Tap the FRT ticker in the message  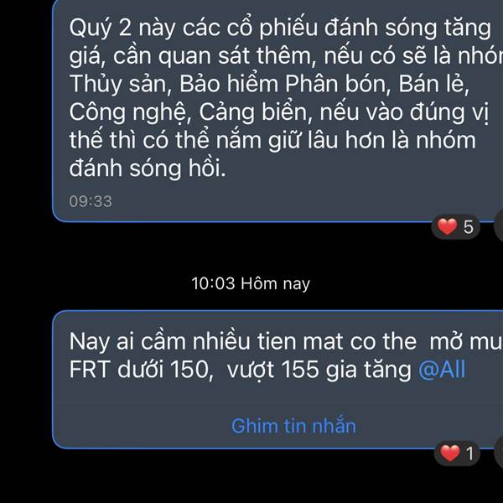[x=90, y=370]
